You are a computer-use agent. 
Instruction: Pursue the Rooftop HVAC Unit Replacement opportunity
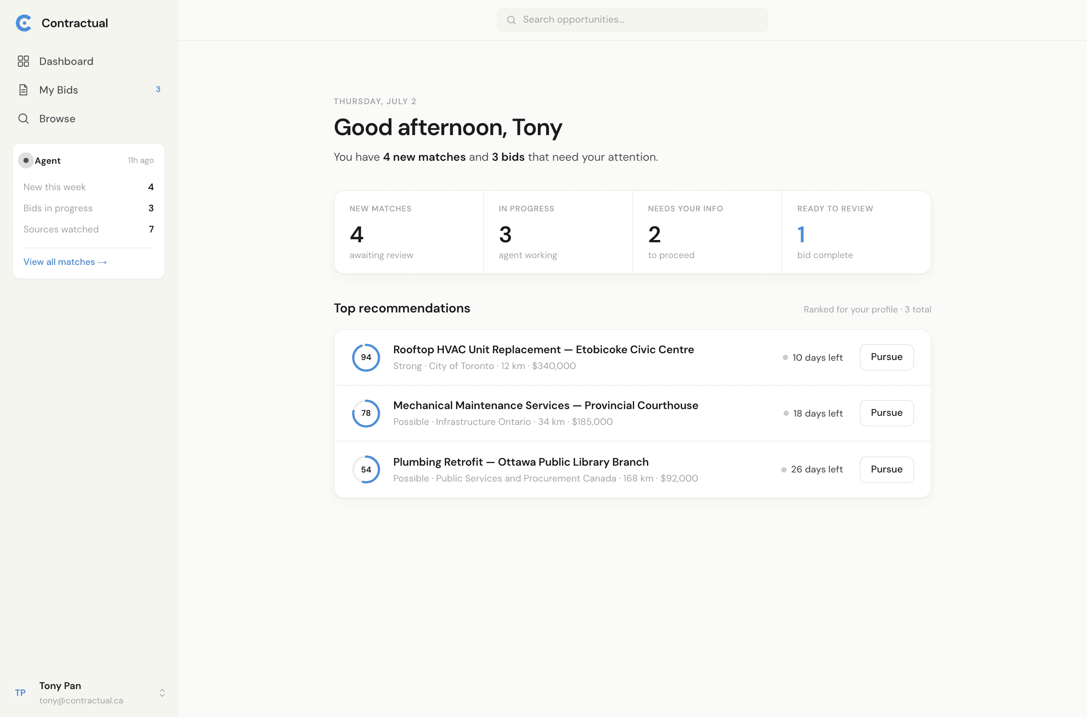pyautogui.click(x=886, y=357)
